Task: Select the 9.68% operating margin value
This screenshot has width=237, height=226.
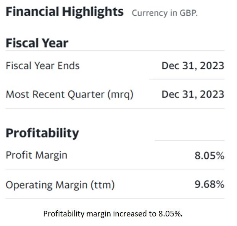Action: point(210,185)
